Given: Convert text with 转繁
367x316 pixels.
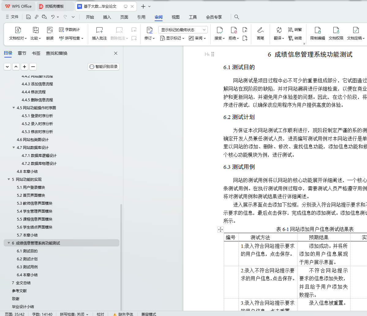Looking at the screenshot, I should click(x=295, y=30).
